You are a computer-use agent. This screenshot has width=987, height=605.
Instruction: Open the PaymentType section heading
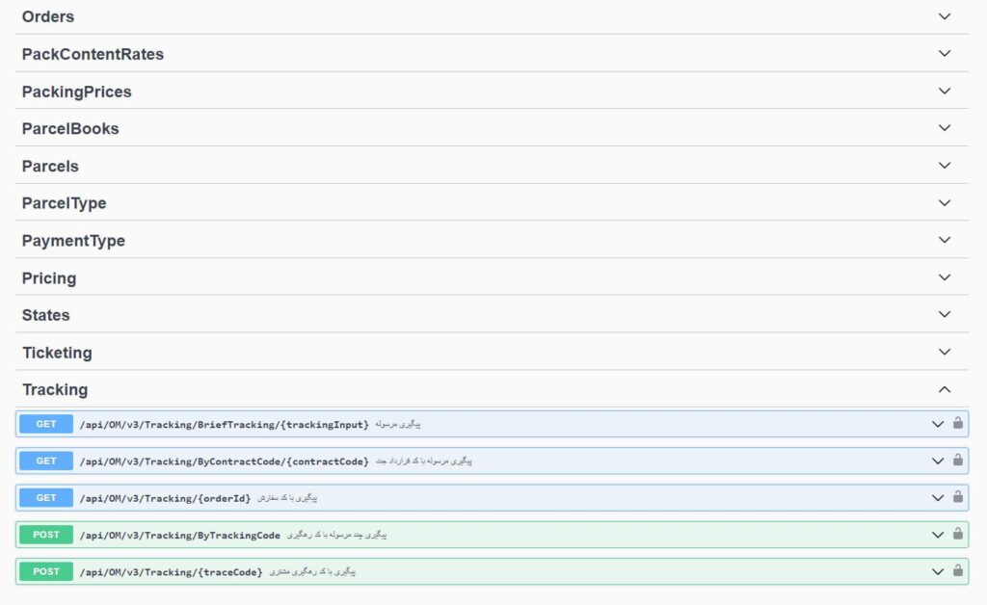[73, 241]
